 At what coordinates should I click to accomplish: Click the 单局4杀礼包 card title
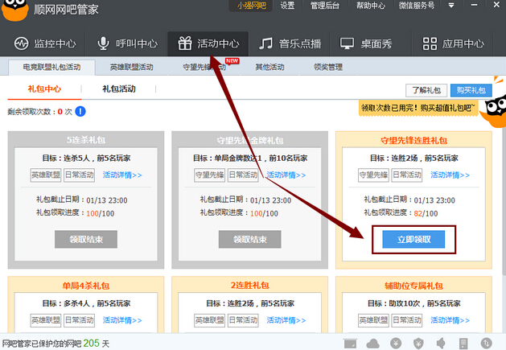(x=86, y=286)
